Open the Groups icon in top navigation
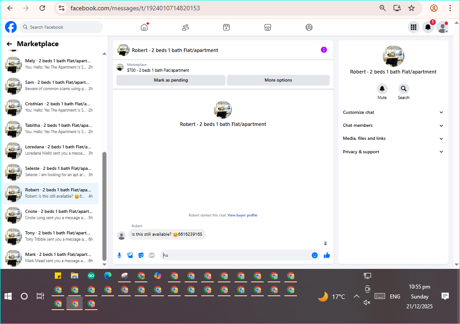This screenshot has width=460, height=324. 309,27
